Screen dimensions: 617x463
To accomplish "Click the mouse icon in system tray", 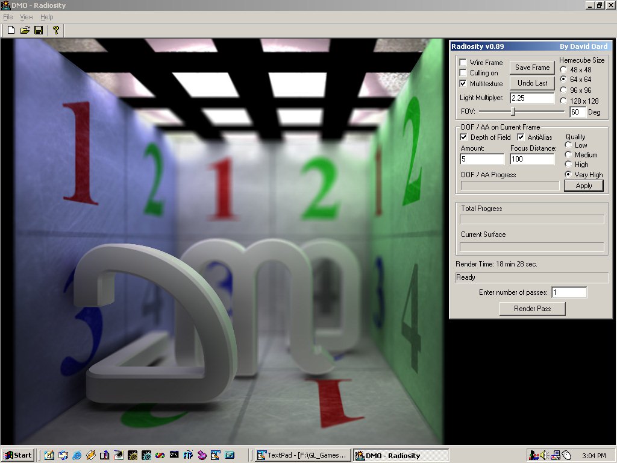I will tap(567, 455).
